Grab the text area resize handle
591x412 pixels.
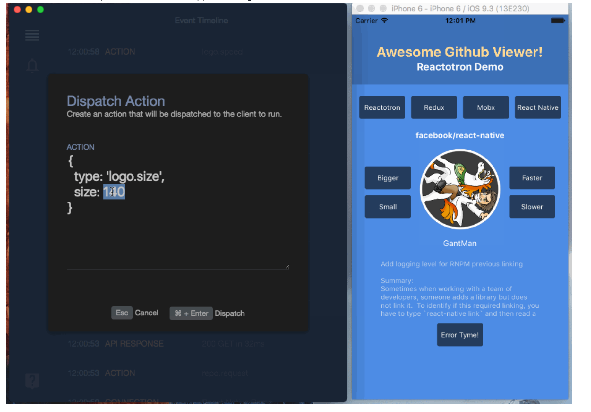click(287, 267)
